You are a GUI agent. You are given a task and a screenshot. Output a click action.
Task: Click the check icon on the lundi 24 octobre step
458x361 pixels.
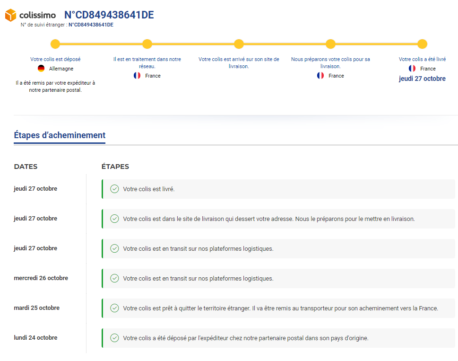(114, 338)
